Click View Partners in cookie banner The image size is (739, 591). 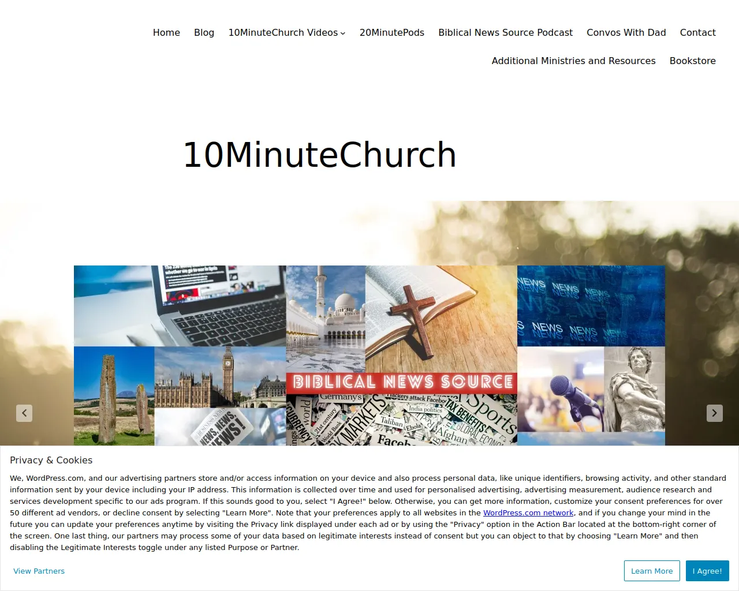pyautogui.click(x=39, y=571)
